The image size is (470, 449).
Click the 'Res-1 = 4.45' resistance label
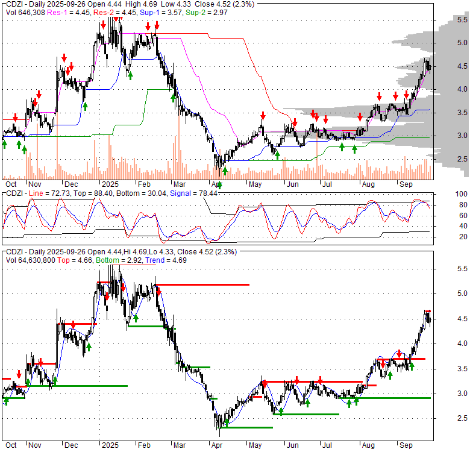pyautogui.click(x=69, y=13)
